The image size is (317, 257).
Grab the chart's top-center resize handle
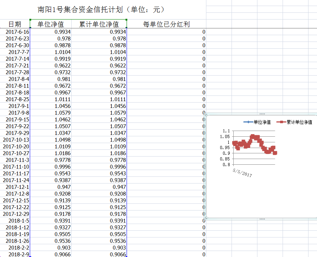(x=262, y=114)
